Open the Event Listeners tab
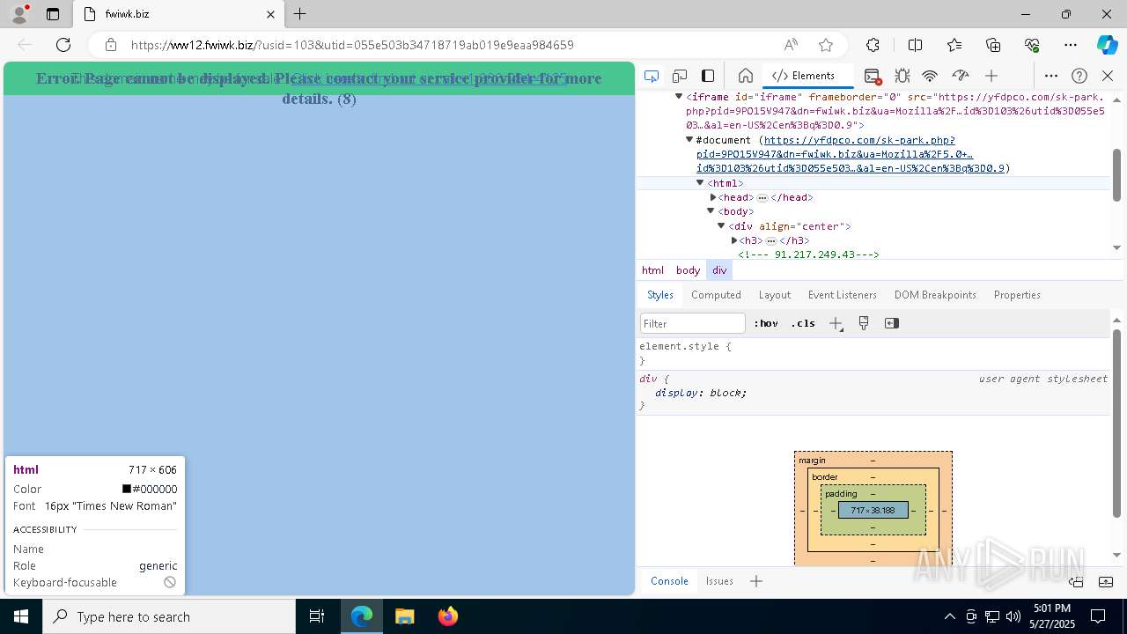This screenshot has height=634, width=1127. click(843, 295)
